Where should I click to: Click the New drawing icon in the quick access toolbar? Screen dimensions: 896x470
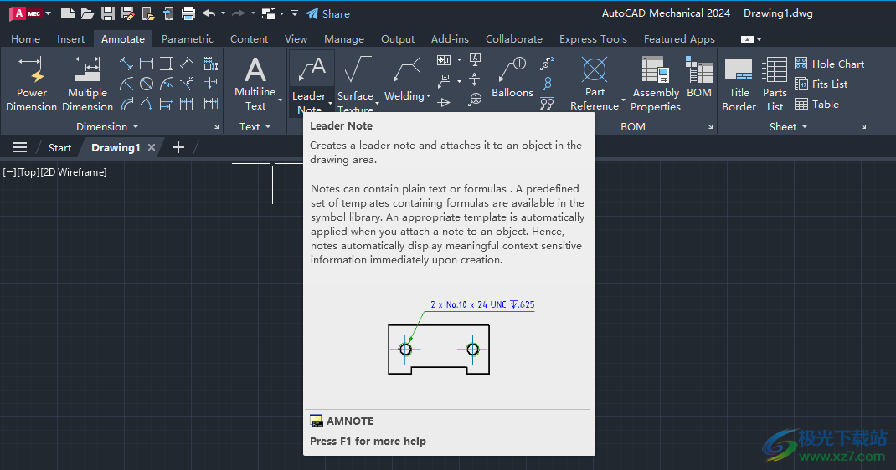(68, 13)
